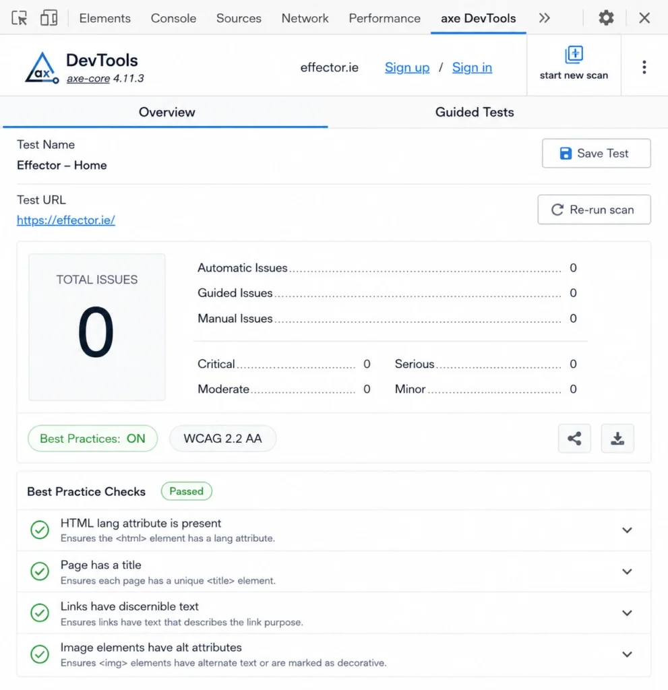Click the Minor issues count

pyautogui.click(x=573, y=389)
